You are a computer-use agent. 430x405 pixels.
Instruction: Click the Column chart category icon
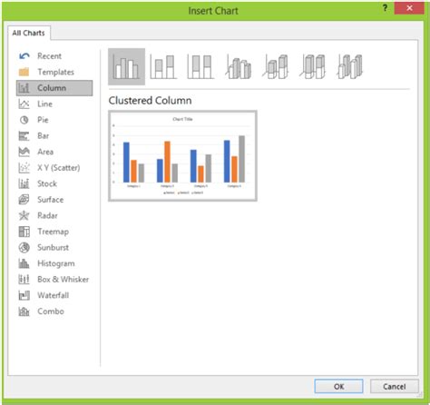point(24,88)
